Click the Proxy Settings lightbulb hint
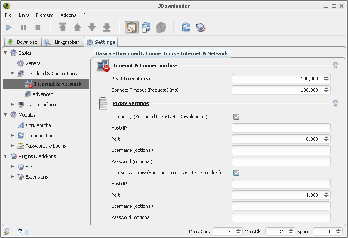Screen dimensions: 348x238 pyautogui.click(x=336, y=103)
